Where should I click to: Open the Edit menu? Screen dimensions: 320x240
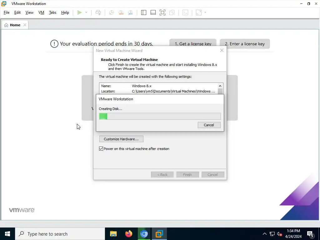click(x=17, y=12)
